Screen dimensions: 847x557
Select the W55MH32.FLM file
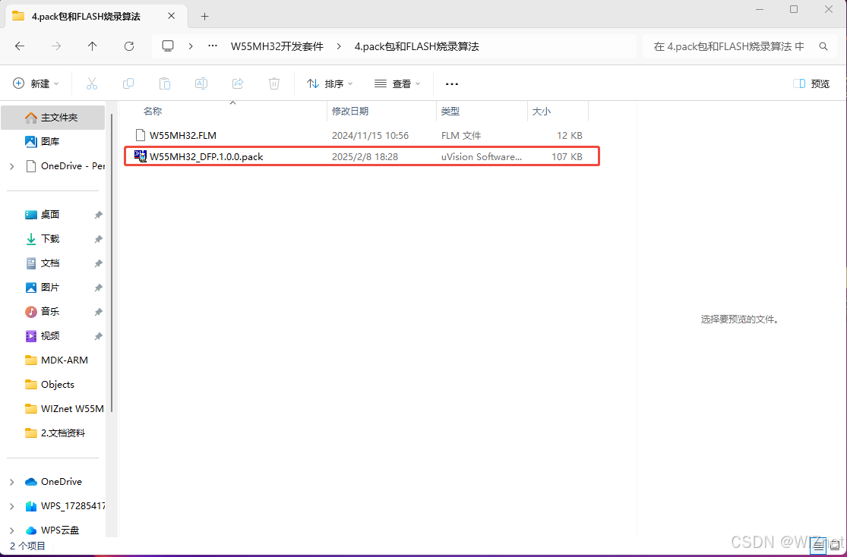coord(359,136)
